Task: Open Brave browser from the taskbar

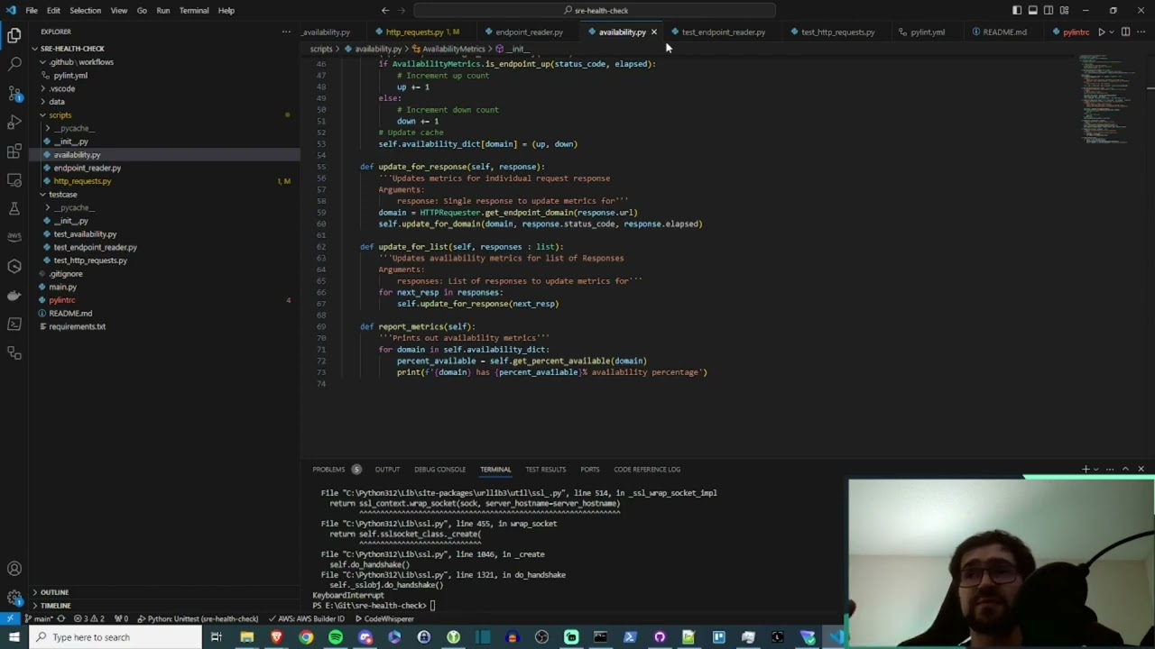Action: tap(276, 637)
